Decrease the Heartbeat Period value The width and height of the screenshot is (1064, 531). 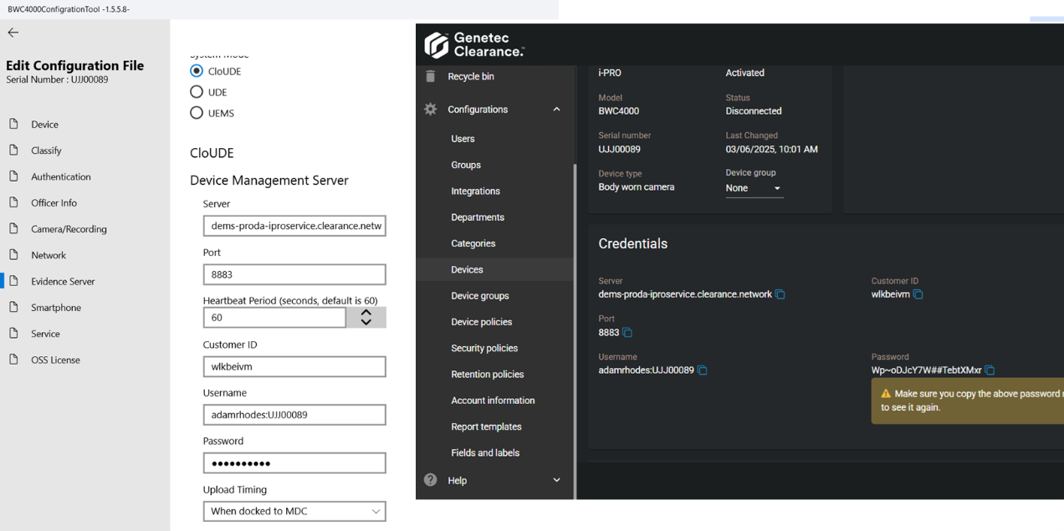tap(366, 322)
